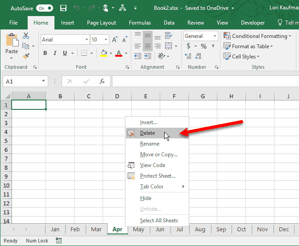Turn off the AutoSave switch

(44, 8)
